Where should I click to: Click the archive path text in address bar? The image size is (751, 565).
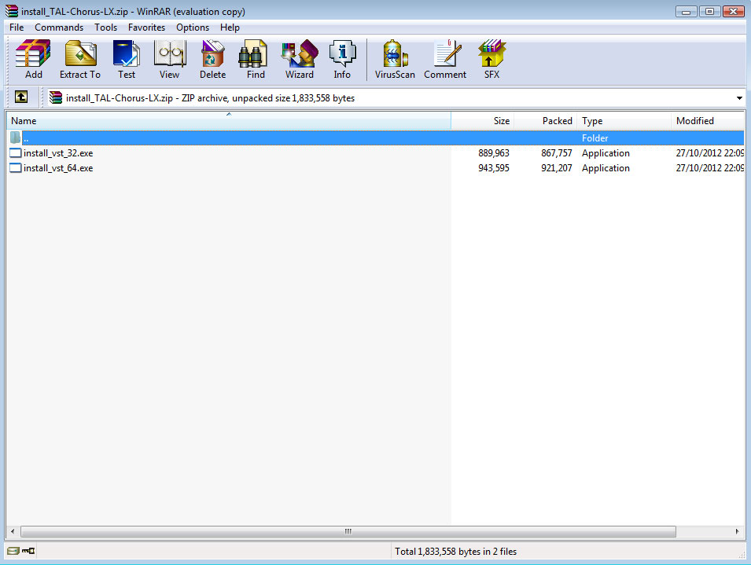point(210,98)
